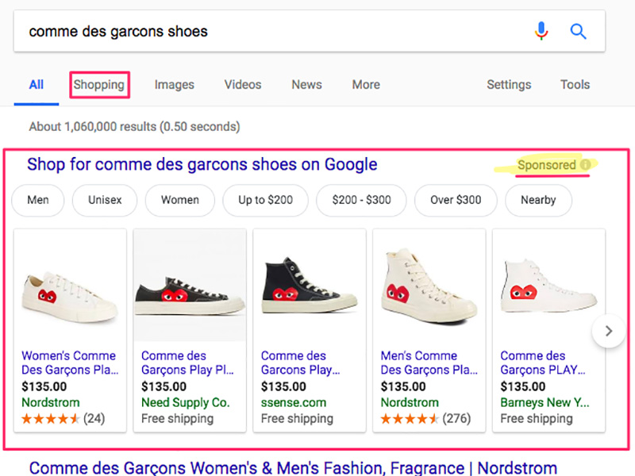
Task: Click the Sponsored info icon
Action: point(585,165)
